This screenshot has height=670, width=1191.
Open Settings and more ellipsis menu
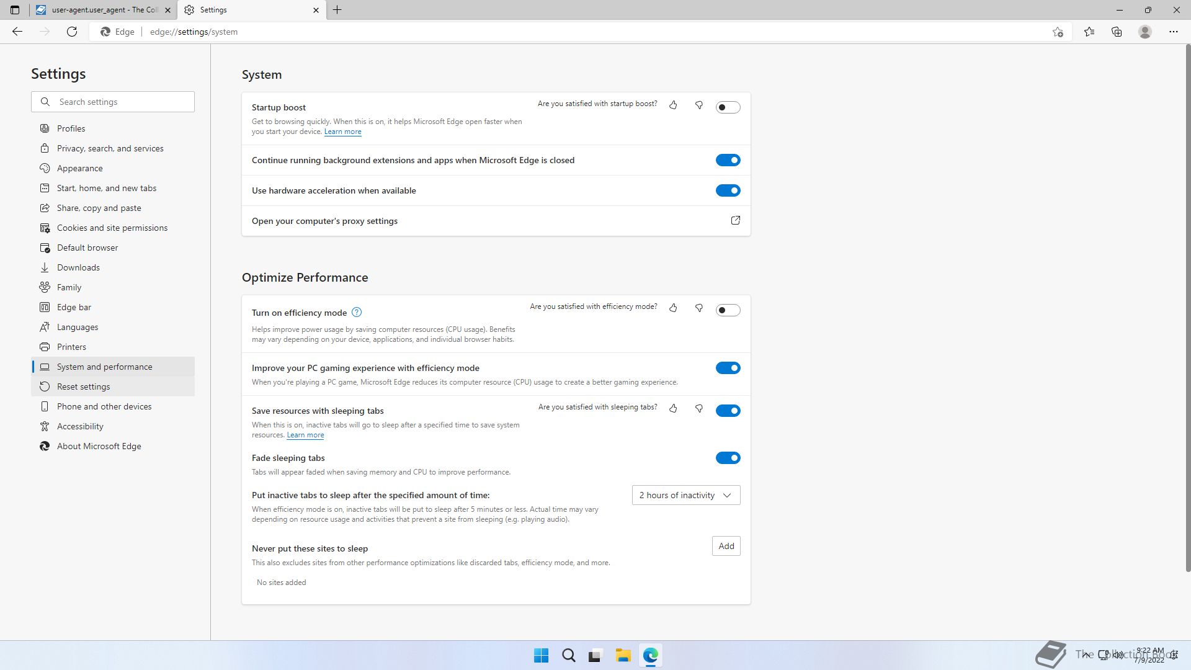[1174, 32]
